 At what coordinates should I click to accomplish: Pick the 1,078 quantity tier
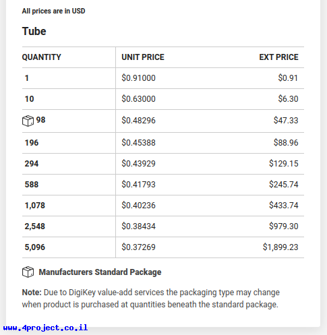163,206
